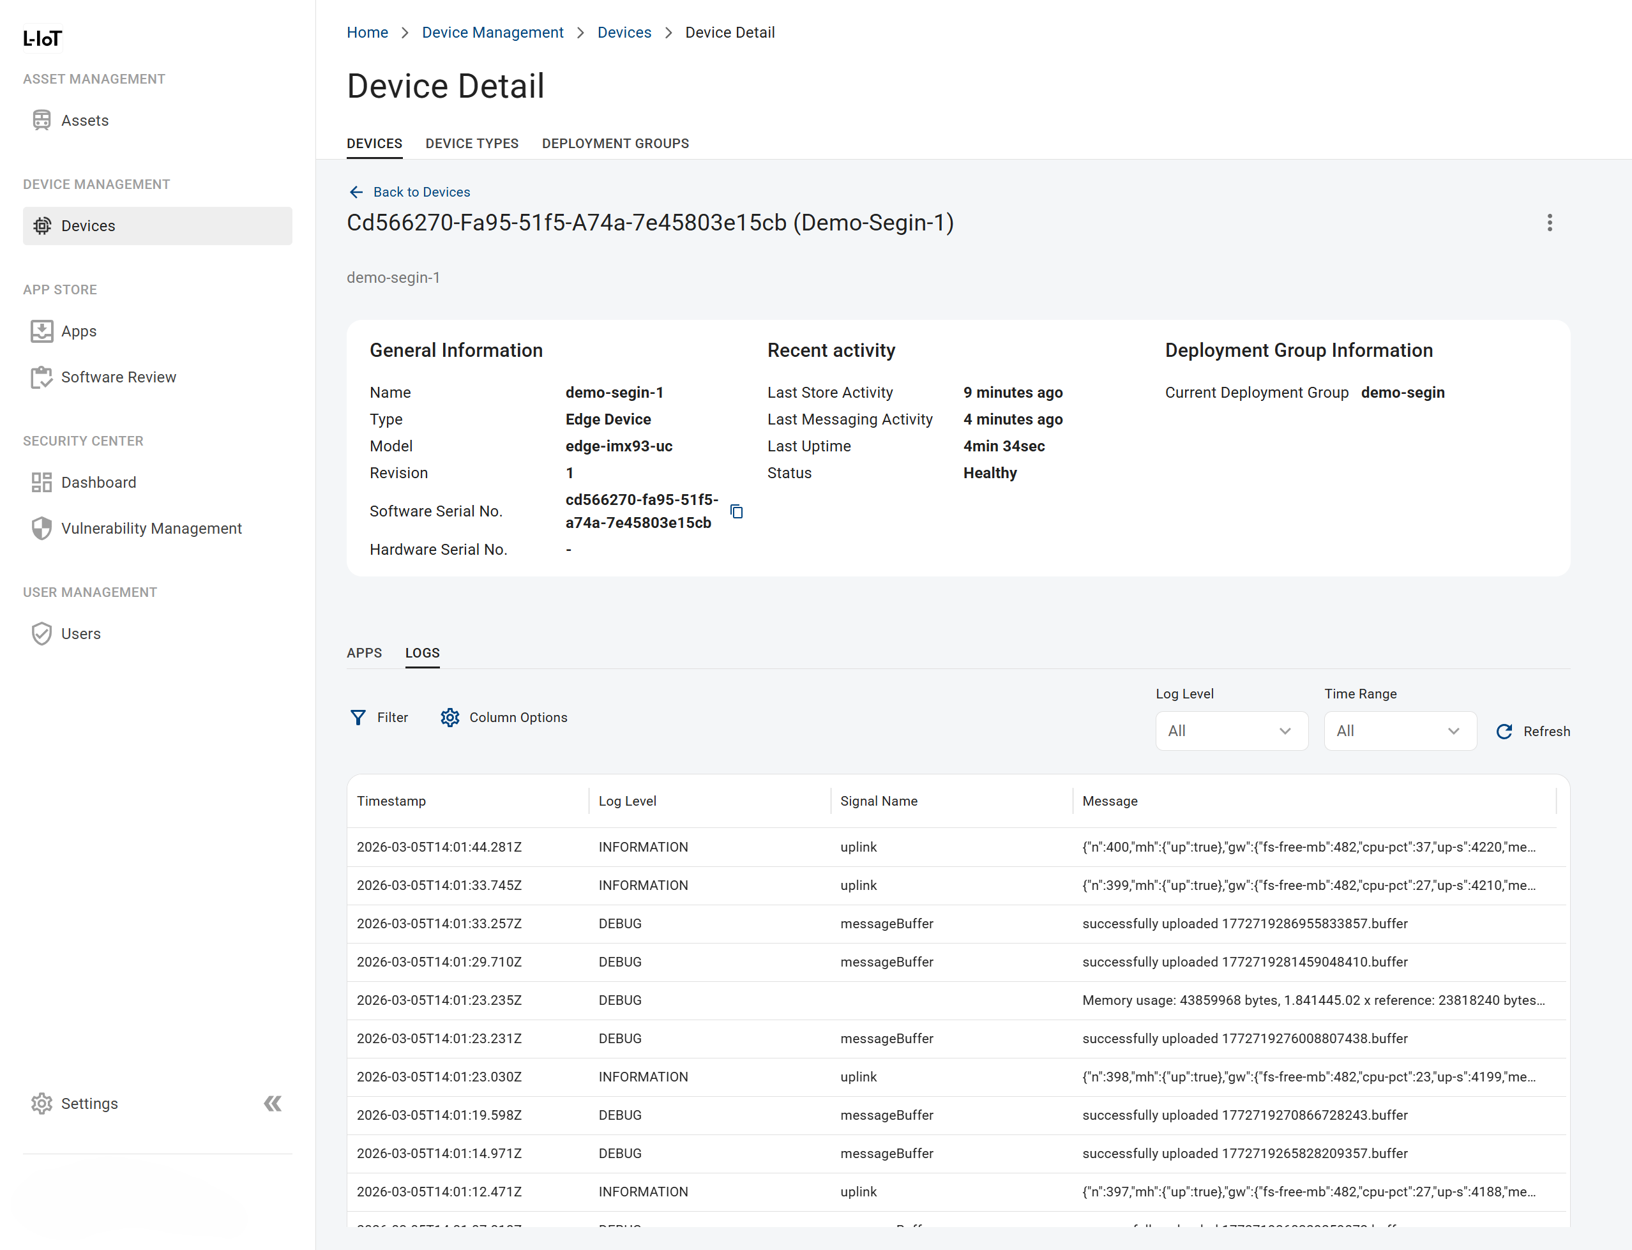Screen dimensions: 1632x1250
Task: Select Devices under Device Management
Action: (x=88, y=225)
